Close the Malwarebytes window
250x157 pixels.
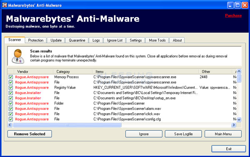click(x=245, y=5)
